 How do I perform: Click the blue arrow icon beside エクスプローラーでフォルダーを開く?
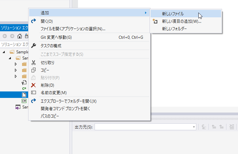33,101
